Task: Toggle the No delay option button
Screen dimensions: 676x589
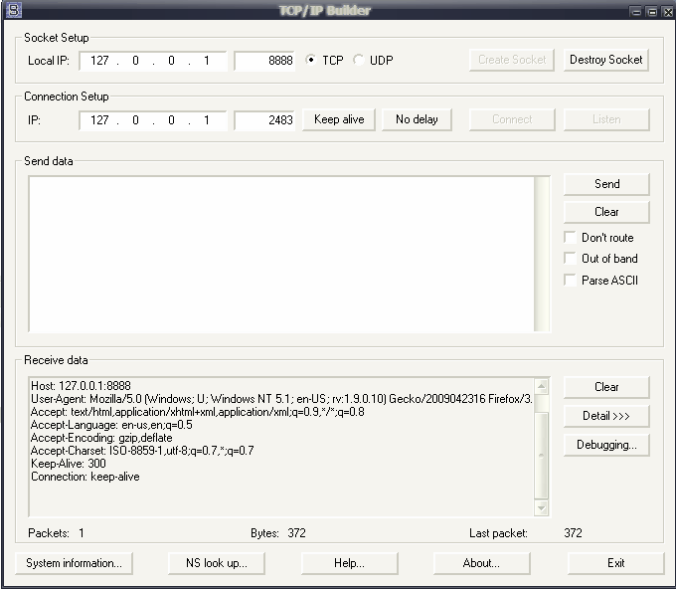Action: click(x=417, y=119)
